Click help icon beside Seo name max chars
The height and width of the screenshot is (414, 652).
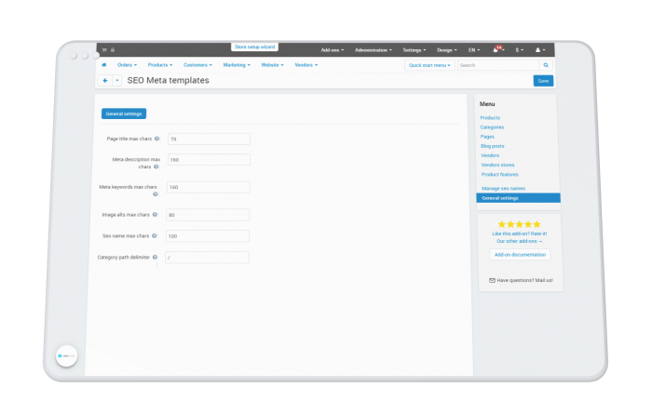(x=155, y=236)
